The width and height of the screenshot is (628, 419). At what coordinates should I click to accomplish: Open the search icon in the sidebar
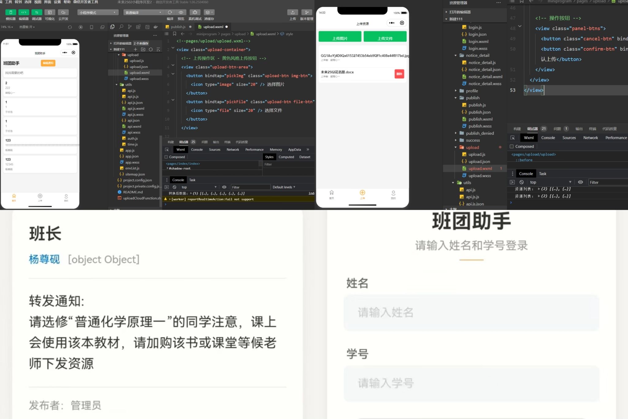tap(121, 27)
